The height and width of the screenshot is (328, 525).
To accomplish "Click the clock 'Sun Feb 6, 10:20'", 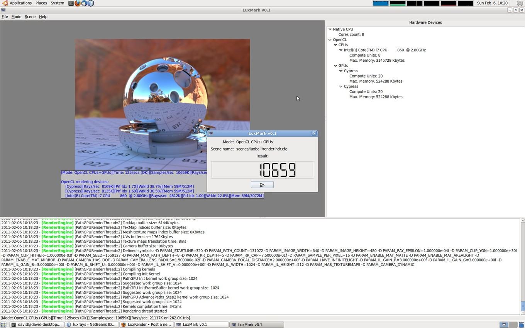I will coord(492,3).
